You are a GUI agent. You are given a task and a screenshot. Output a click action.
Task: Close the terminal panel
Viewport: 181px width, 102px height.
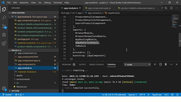[177, 64]
